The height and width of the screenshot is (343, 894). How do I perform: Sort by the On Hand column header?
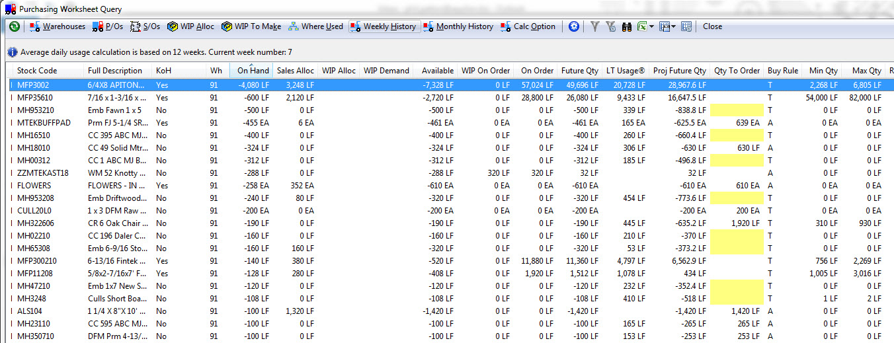[x=253, y=71]
